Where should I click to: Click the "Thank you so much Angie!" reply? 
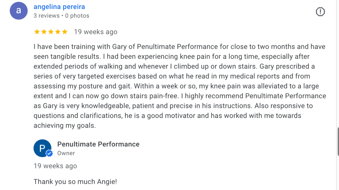pyautogui.click(x=75, y=182)
